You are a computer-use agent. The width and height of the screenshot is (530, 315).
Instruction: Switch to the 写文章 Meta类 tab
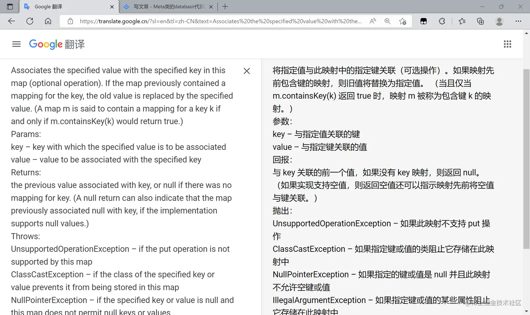pos(168,7)
